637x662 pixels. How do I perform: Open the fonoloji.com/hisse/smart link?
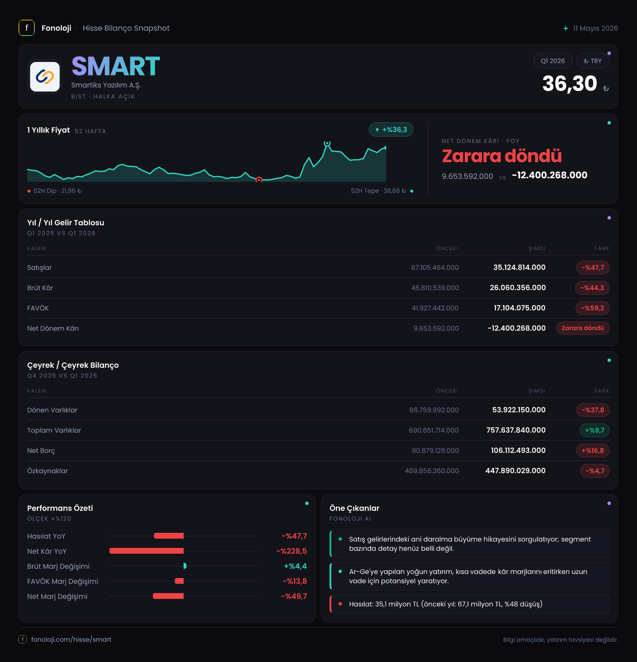coord(71,639)
